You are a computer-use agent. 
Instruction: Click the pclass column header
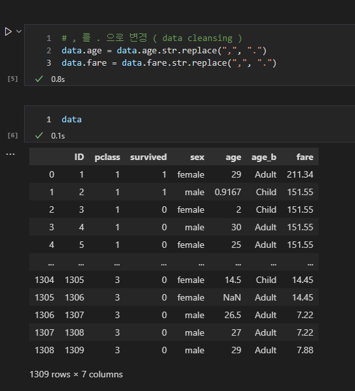click(x=107, y=157)
